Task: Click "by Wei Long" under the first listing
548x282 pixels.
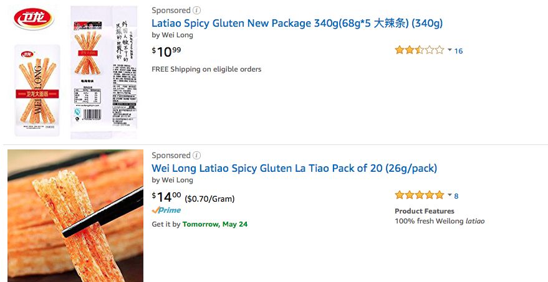Action: pos(173,35)
